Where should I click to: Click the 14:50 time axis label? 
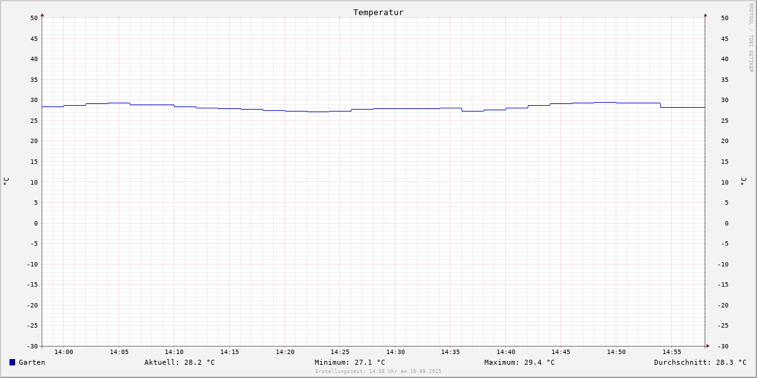click(616, 352)
